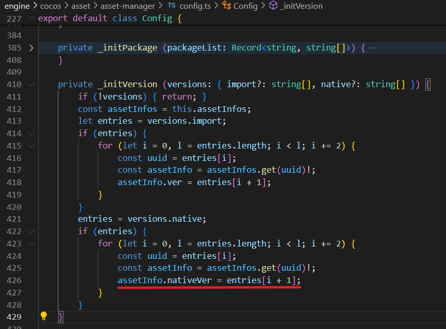The image size is (446, 329).
Task: Click line number 411 in gutter
Action: 14,96
